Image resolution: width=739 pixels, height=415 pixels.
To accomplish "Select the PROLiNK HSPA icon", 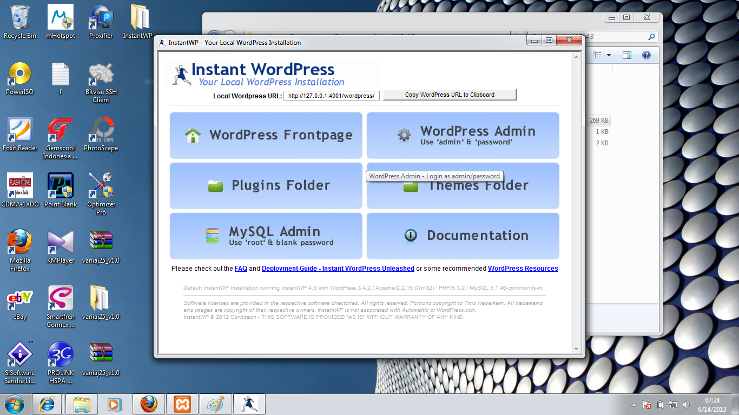I will pyautogui.click(x=61, y=363).
